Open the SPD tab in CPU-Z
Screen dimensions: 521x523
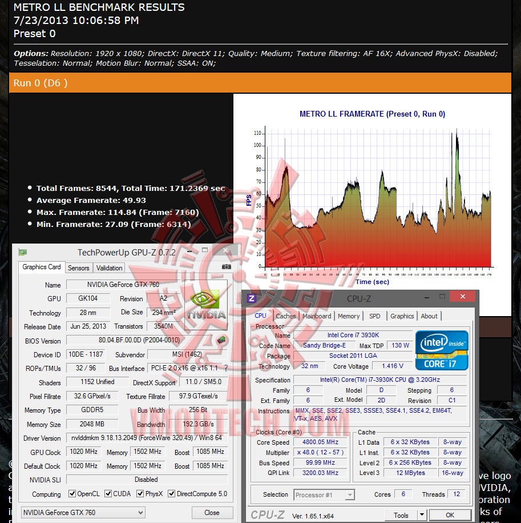tap(374, 316)
